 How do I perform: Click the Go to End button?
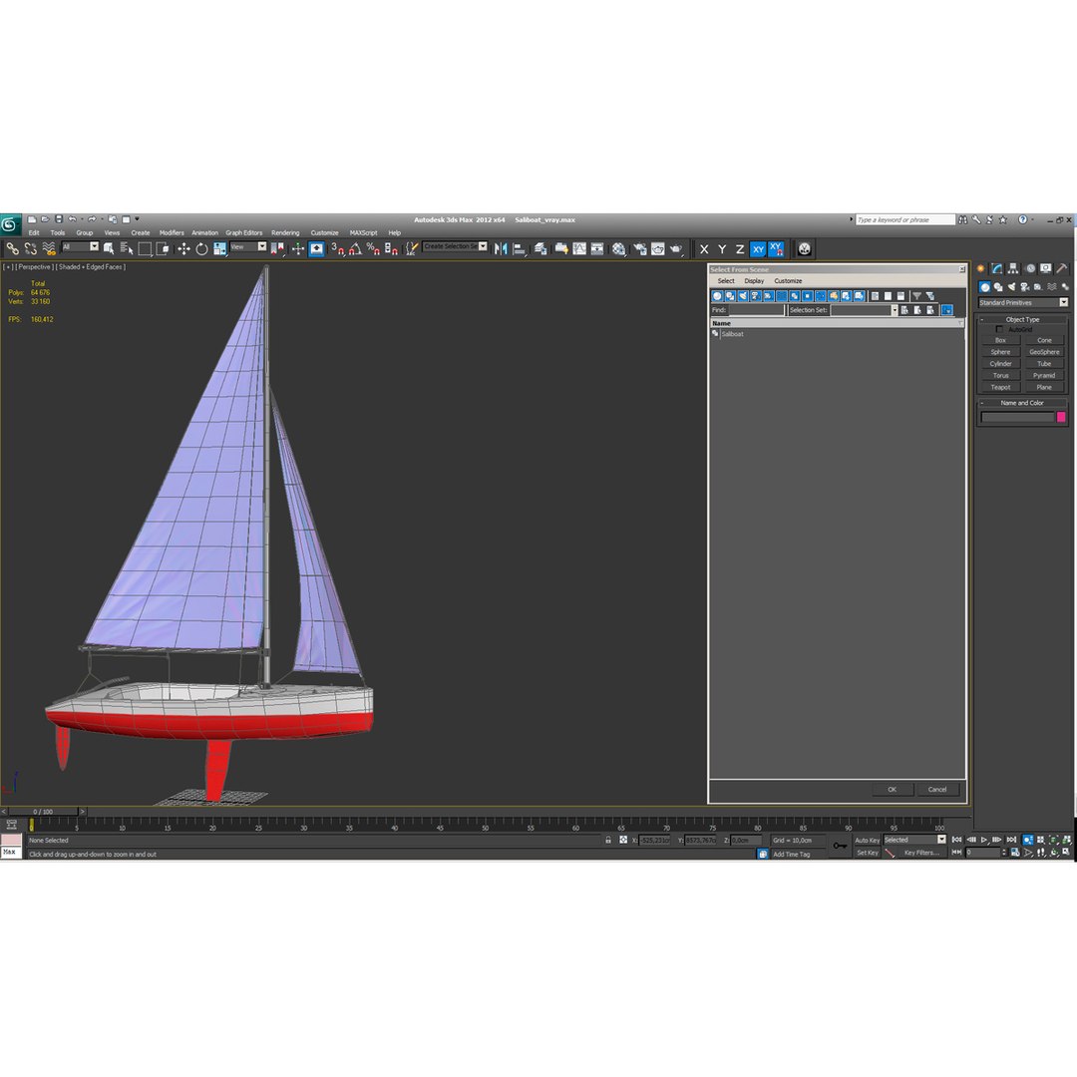pos(1011,840)
